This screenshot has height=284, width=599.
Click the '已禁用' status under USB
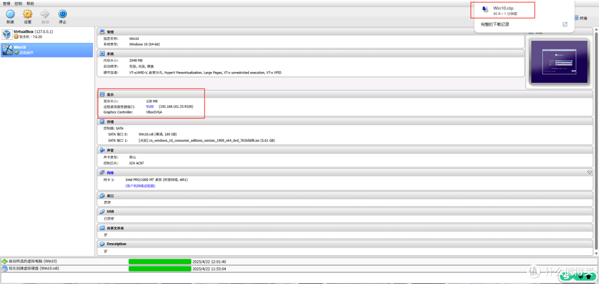click(108, 219)
